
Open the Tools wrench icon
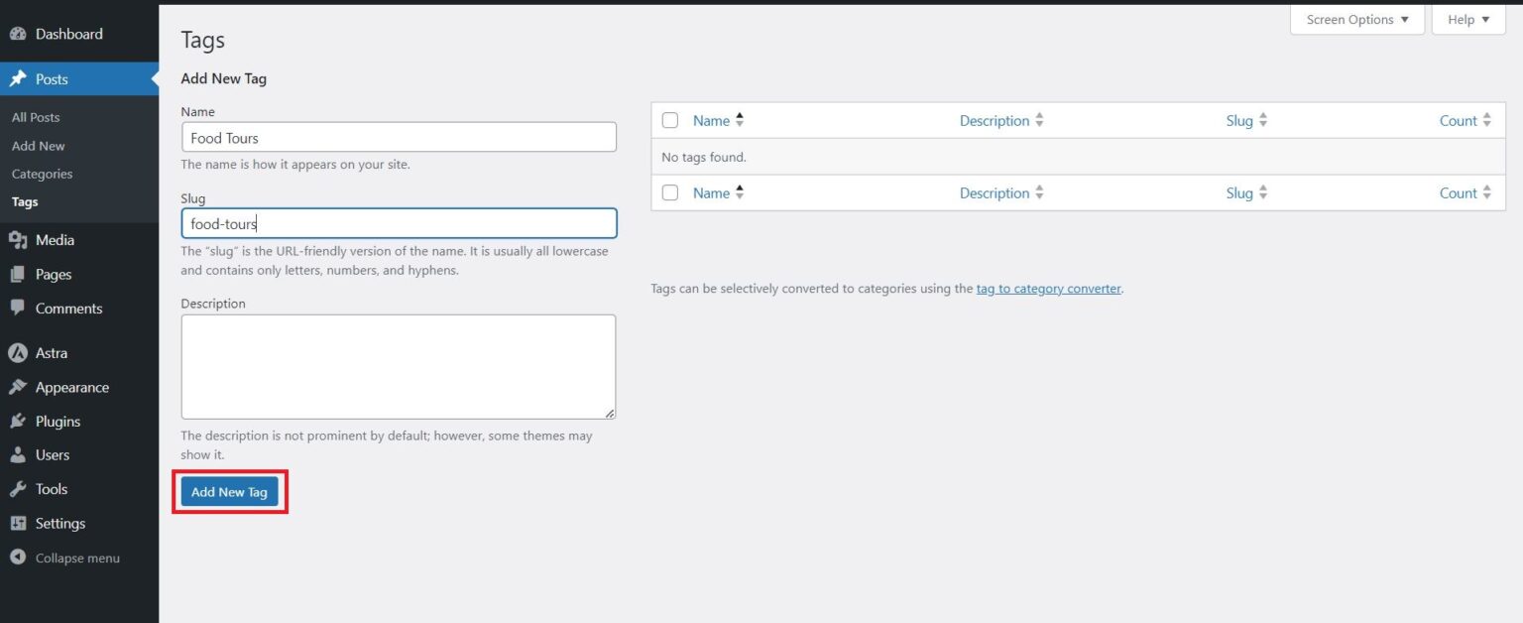pyautogui.click(x=19, y=488)
